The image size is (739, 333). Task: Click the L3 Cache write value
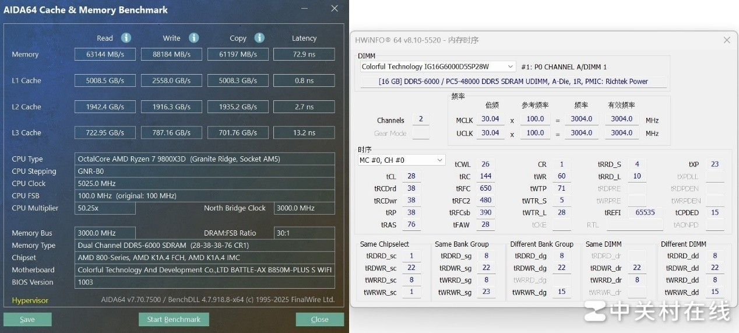(x=171, y=132)
